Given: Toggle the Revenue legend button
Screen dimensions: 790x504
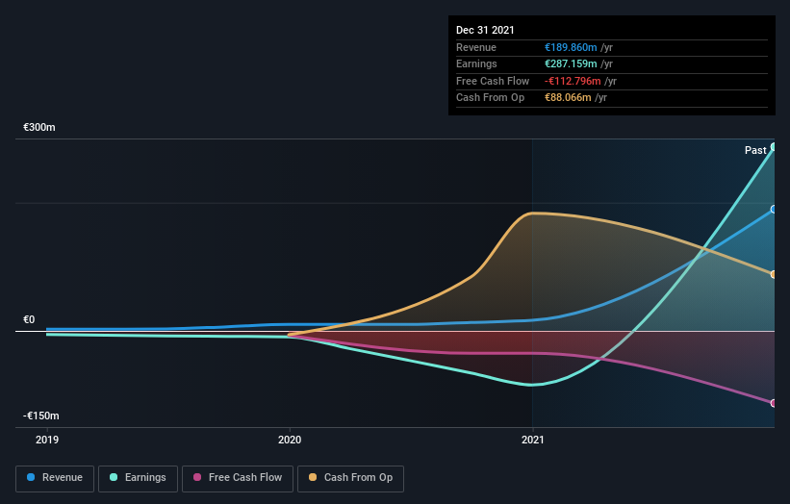Looking at the screenshot, I should pos(55,478).
